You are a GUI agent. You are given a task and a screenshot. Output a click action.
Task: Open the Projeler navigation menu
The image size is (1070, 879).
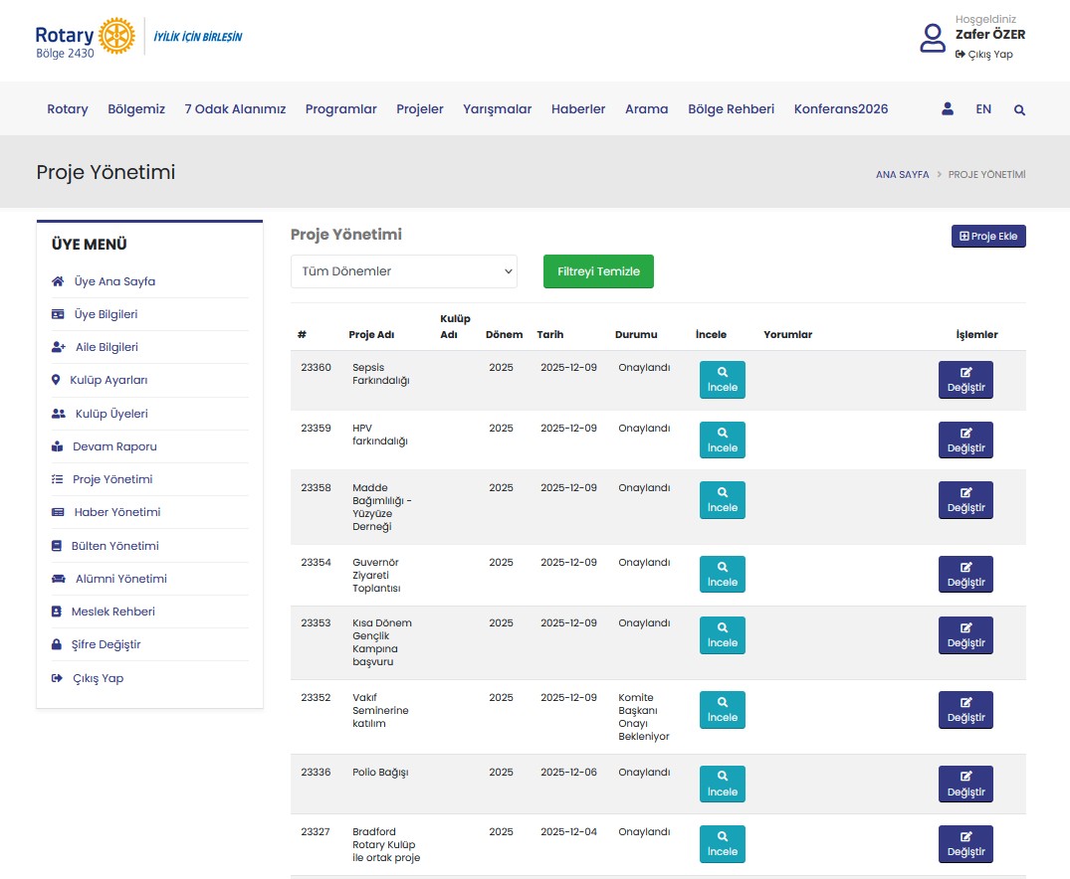(x=419, y=109)
